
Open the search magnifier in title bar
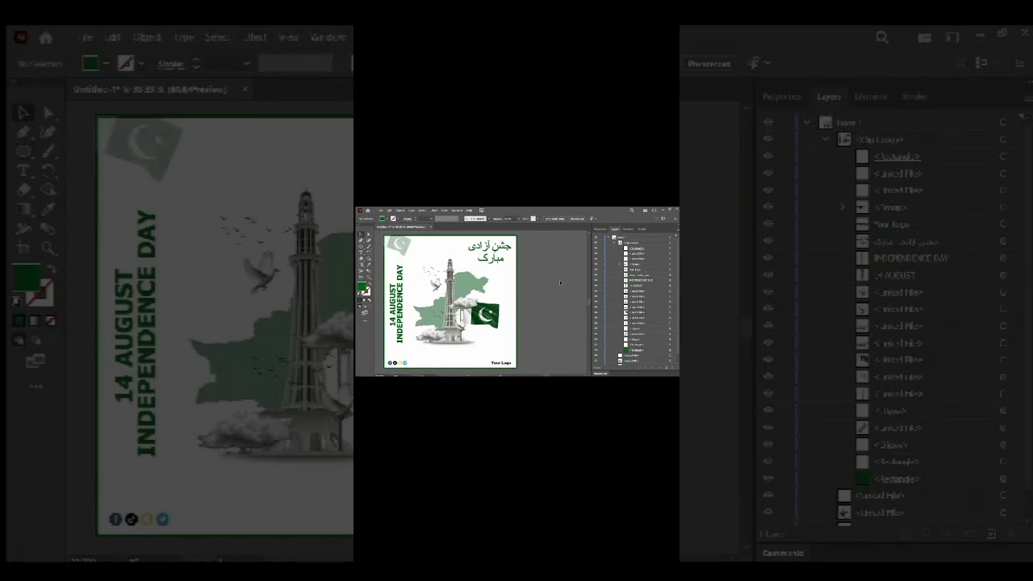click(882, 37)
